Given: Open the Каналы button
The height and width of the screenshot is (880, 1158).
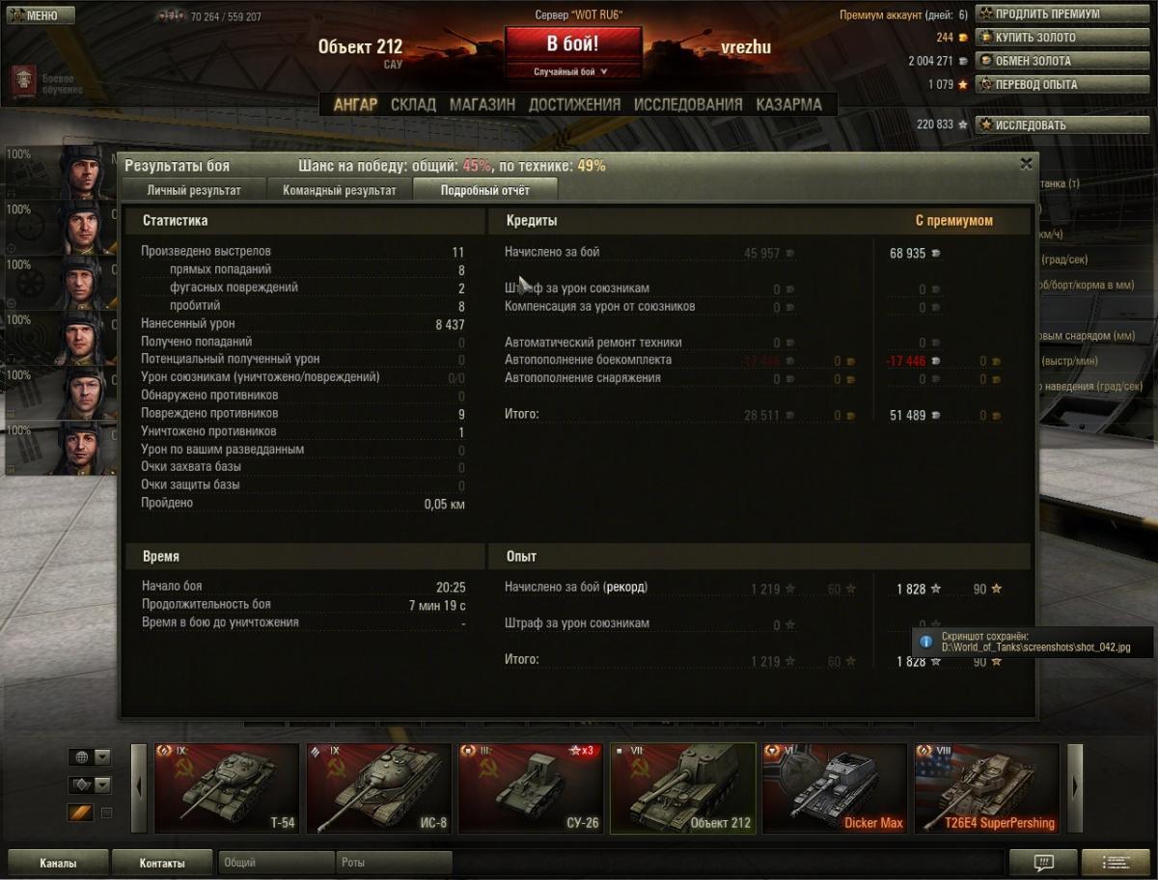Looking at the screenshot, I should (58, 863).
